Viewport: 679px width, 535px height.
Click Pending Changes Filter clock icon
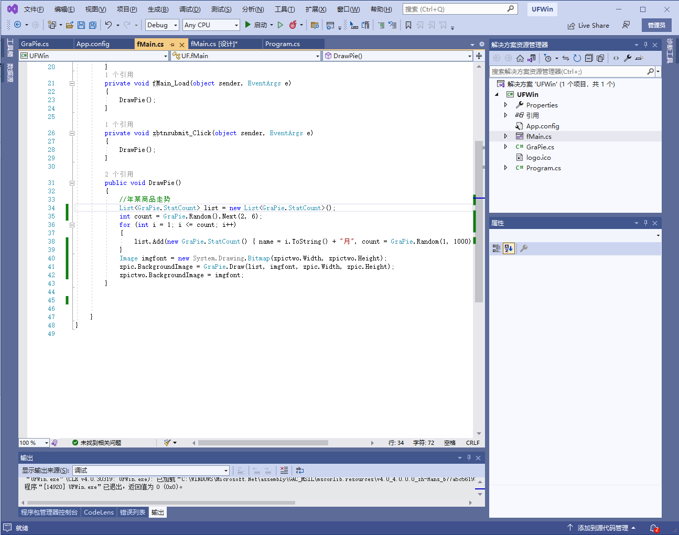coord(547,58)
